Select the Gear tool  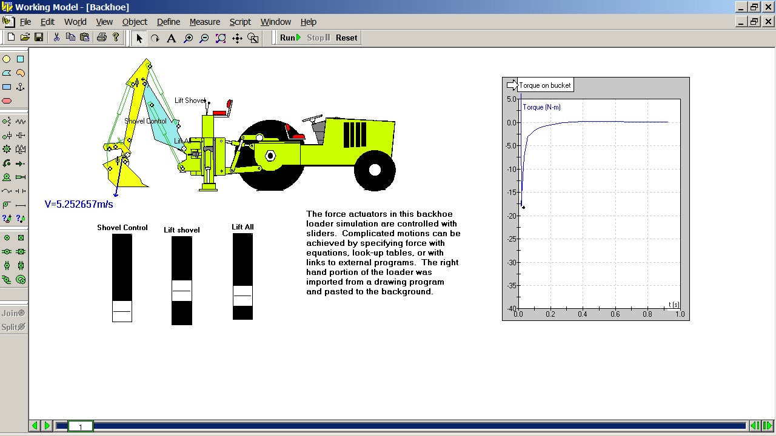(x=7, y=149)
